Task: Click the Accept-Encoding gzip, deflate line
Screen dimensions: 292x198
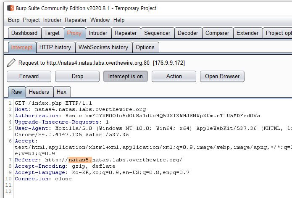Action: point(65,166)
